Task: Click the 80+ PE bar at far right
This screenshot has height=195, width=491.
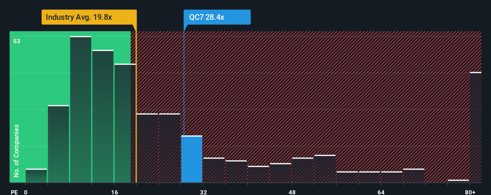Action: click(x=475, y=127)
